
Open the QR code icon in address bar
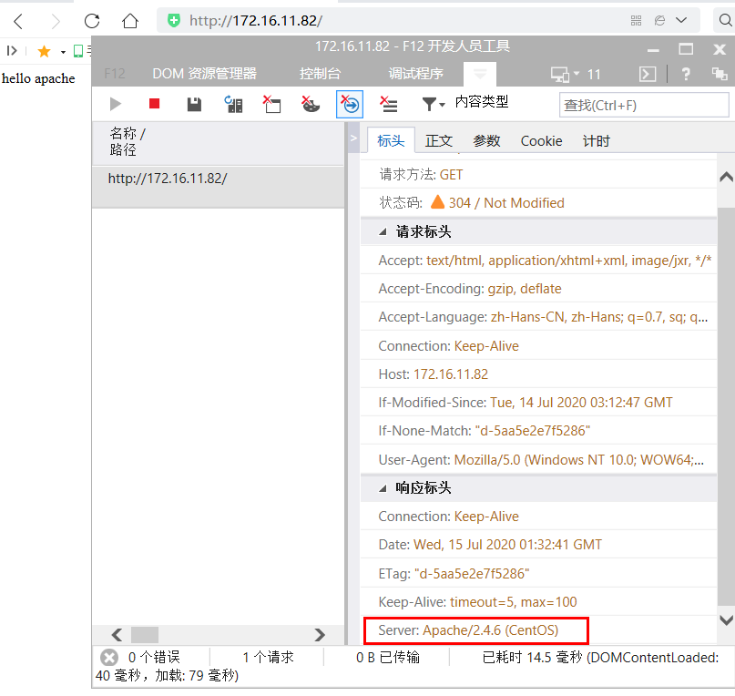click(636, 20)
